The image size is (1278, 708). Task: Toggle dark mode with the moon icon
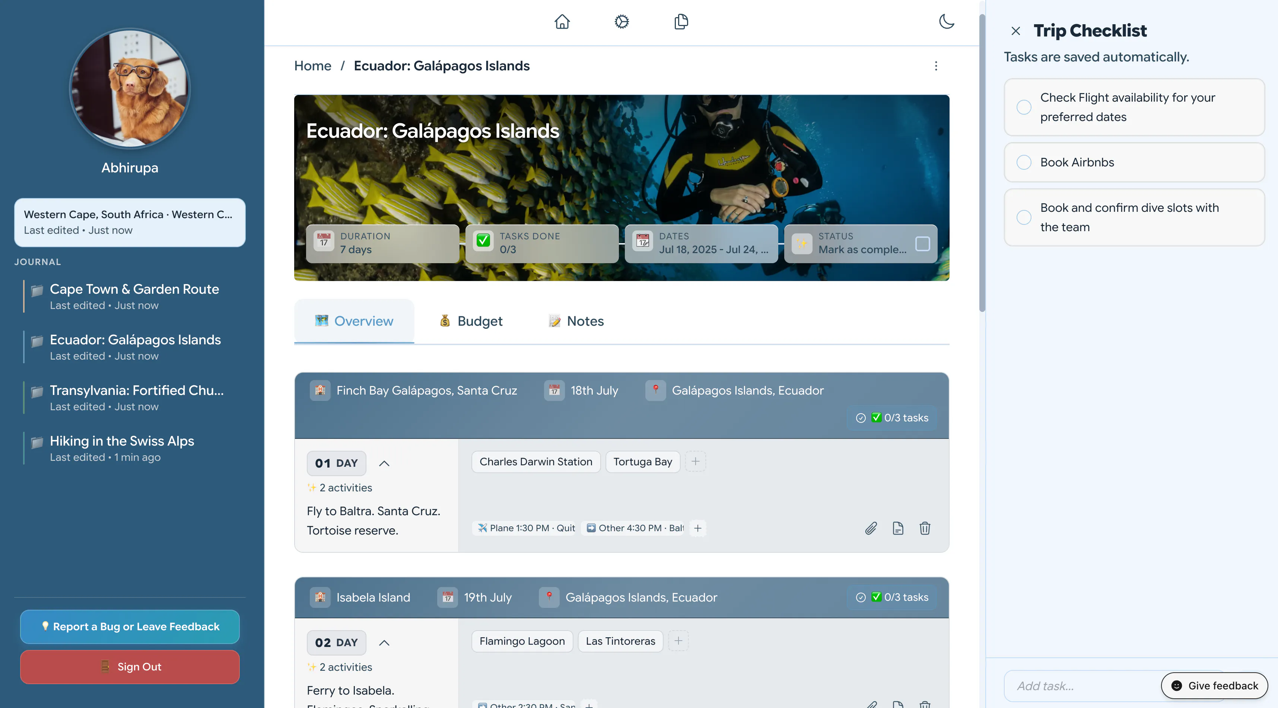tap(947, 22)
